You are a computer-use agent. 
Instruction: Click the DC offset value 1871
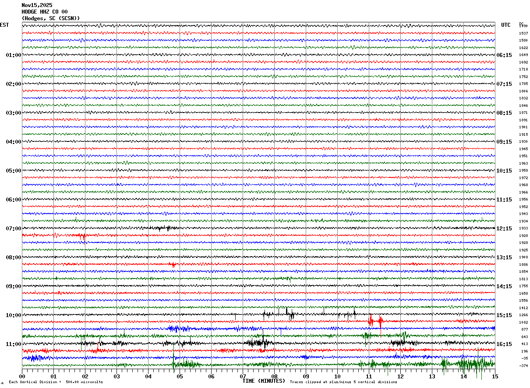tap(523, 113)
